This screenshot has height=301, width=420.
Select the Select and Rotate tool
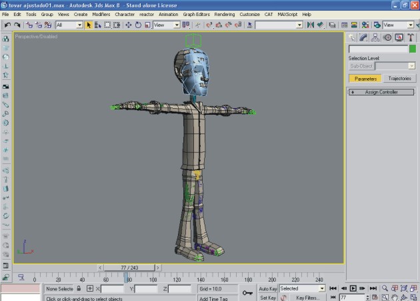pos(138,25)
